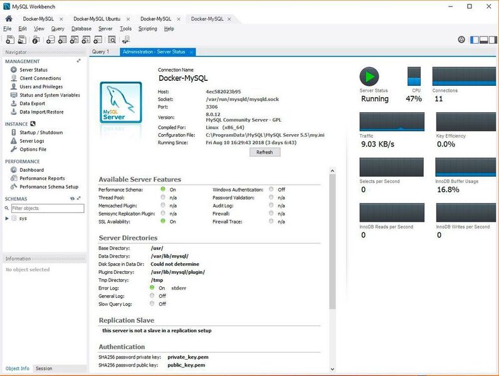
Task: Open Client Connections in navigator
Action: coord(40,78)
